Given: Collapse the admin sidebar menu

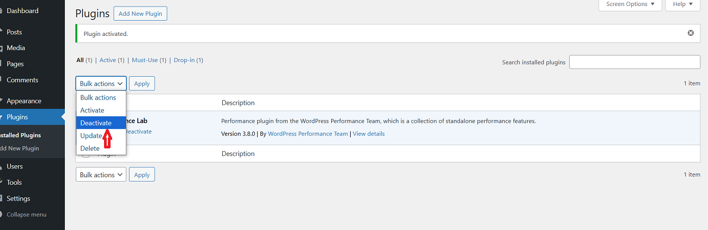Looking at the screenshot, I should pos(26,214).
